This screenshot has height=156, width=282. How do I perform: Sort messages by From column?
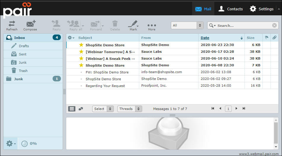[146, 38]
